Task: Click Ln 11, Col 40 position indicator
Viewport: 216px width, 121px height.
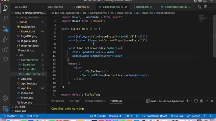Action: [98, 116]
